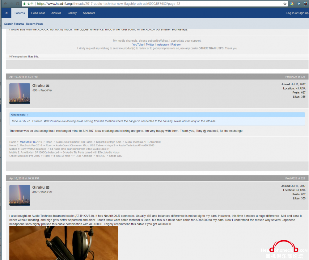Open the MacBook Pro signature link
Viewport: 309px width, 260px height.
point(28,142)
